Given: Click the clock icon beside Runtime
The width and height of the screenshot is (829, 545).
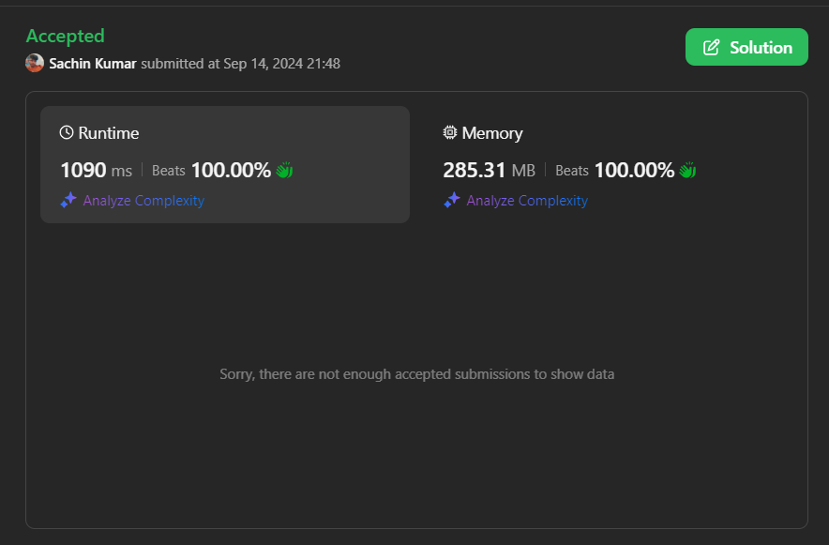Looking at the screenshot, I should pyautogui.click(x=67, y=133).
